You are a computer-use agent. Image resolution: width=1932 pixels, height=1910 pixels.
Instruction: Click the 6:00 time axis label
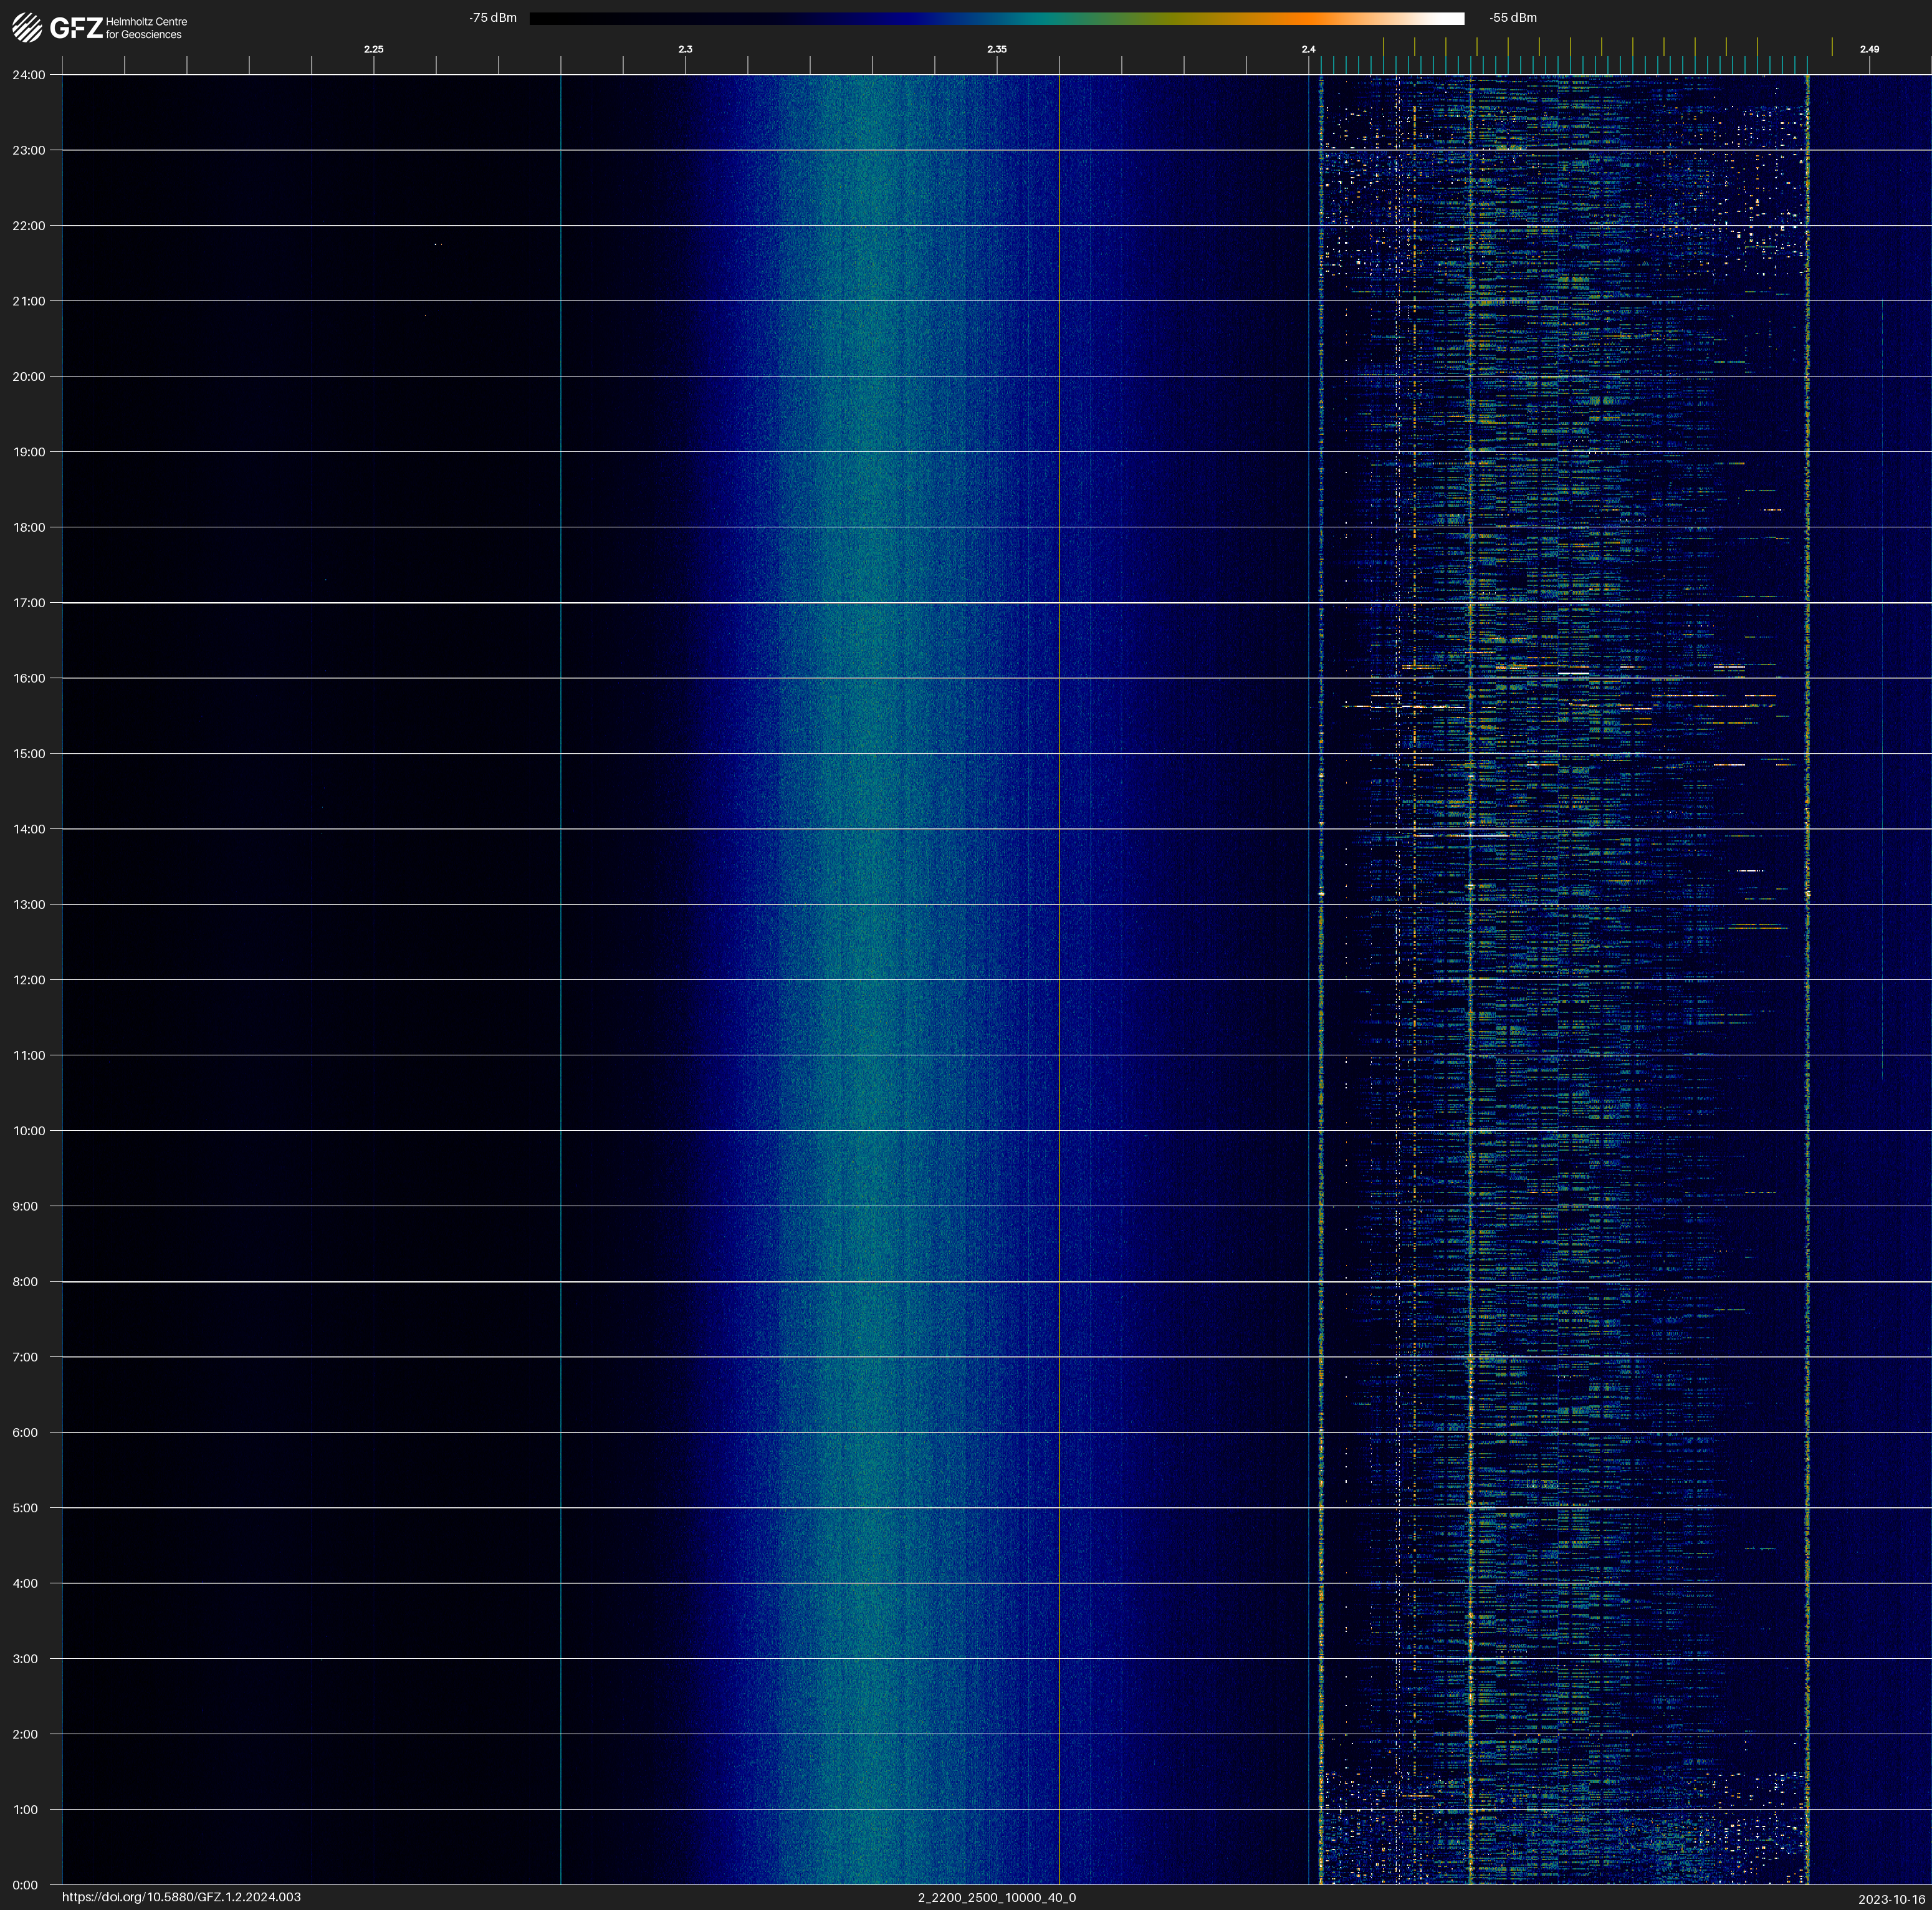(x=25, y=1432)
